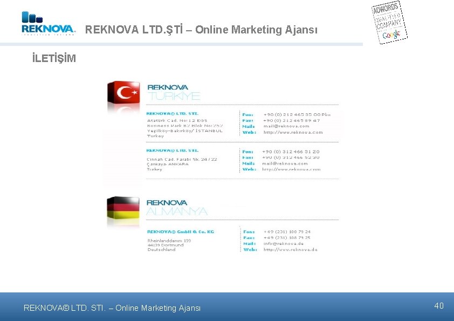Open the http://www.reknova.de web link
Image resolution: width=454 pixels, height=321 pixels.
point(291,249)
